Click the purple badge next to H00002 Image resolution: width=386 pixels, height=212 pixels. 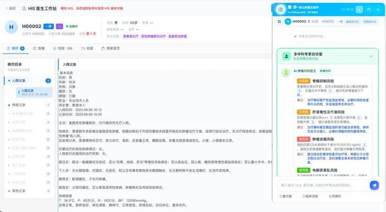60,26
